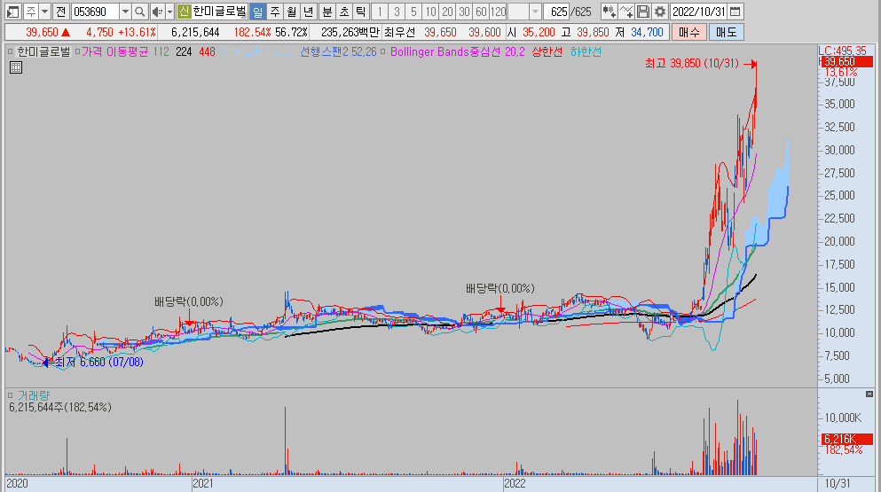Click the candlestick chart type icon
This screenshot has width=881, height=492.
[609, 12]
